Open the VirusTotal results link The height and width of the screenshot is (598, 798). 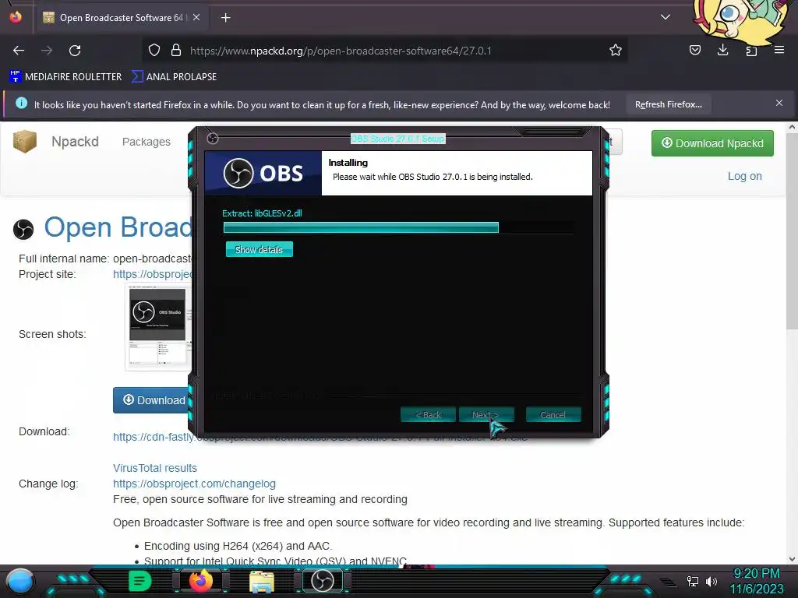click(155, 468)
